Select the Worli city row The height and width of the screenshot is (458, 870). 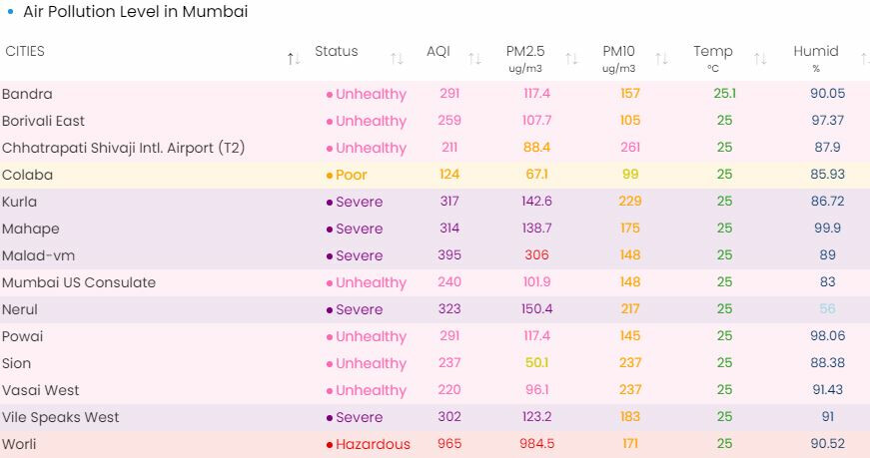19,444
